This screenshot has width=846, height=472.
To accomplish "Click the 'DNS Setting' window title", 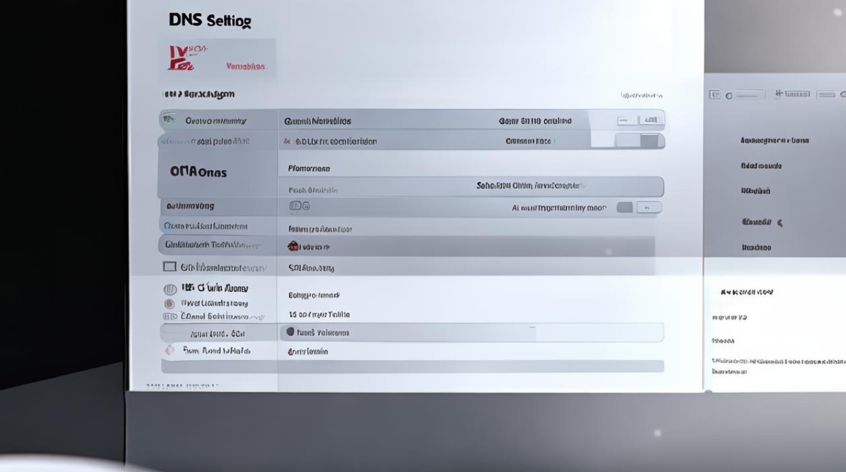I will tap(210, 20).
